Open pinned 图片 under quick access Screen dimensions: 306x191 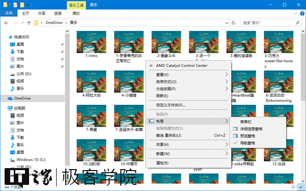pos(20,66)
